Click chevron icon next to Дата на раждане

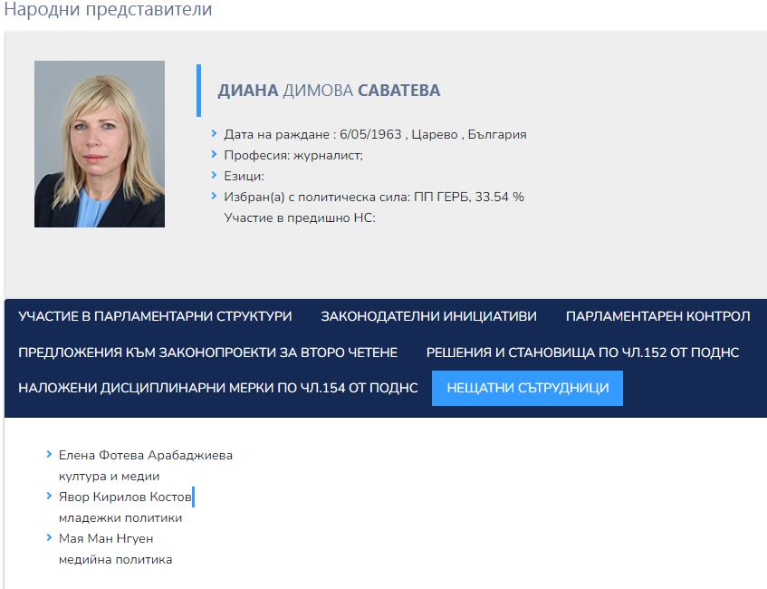tap(214, 133)
